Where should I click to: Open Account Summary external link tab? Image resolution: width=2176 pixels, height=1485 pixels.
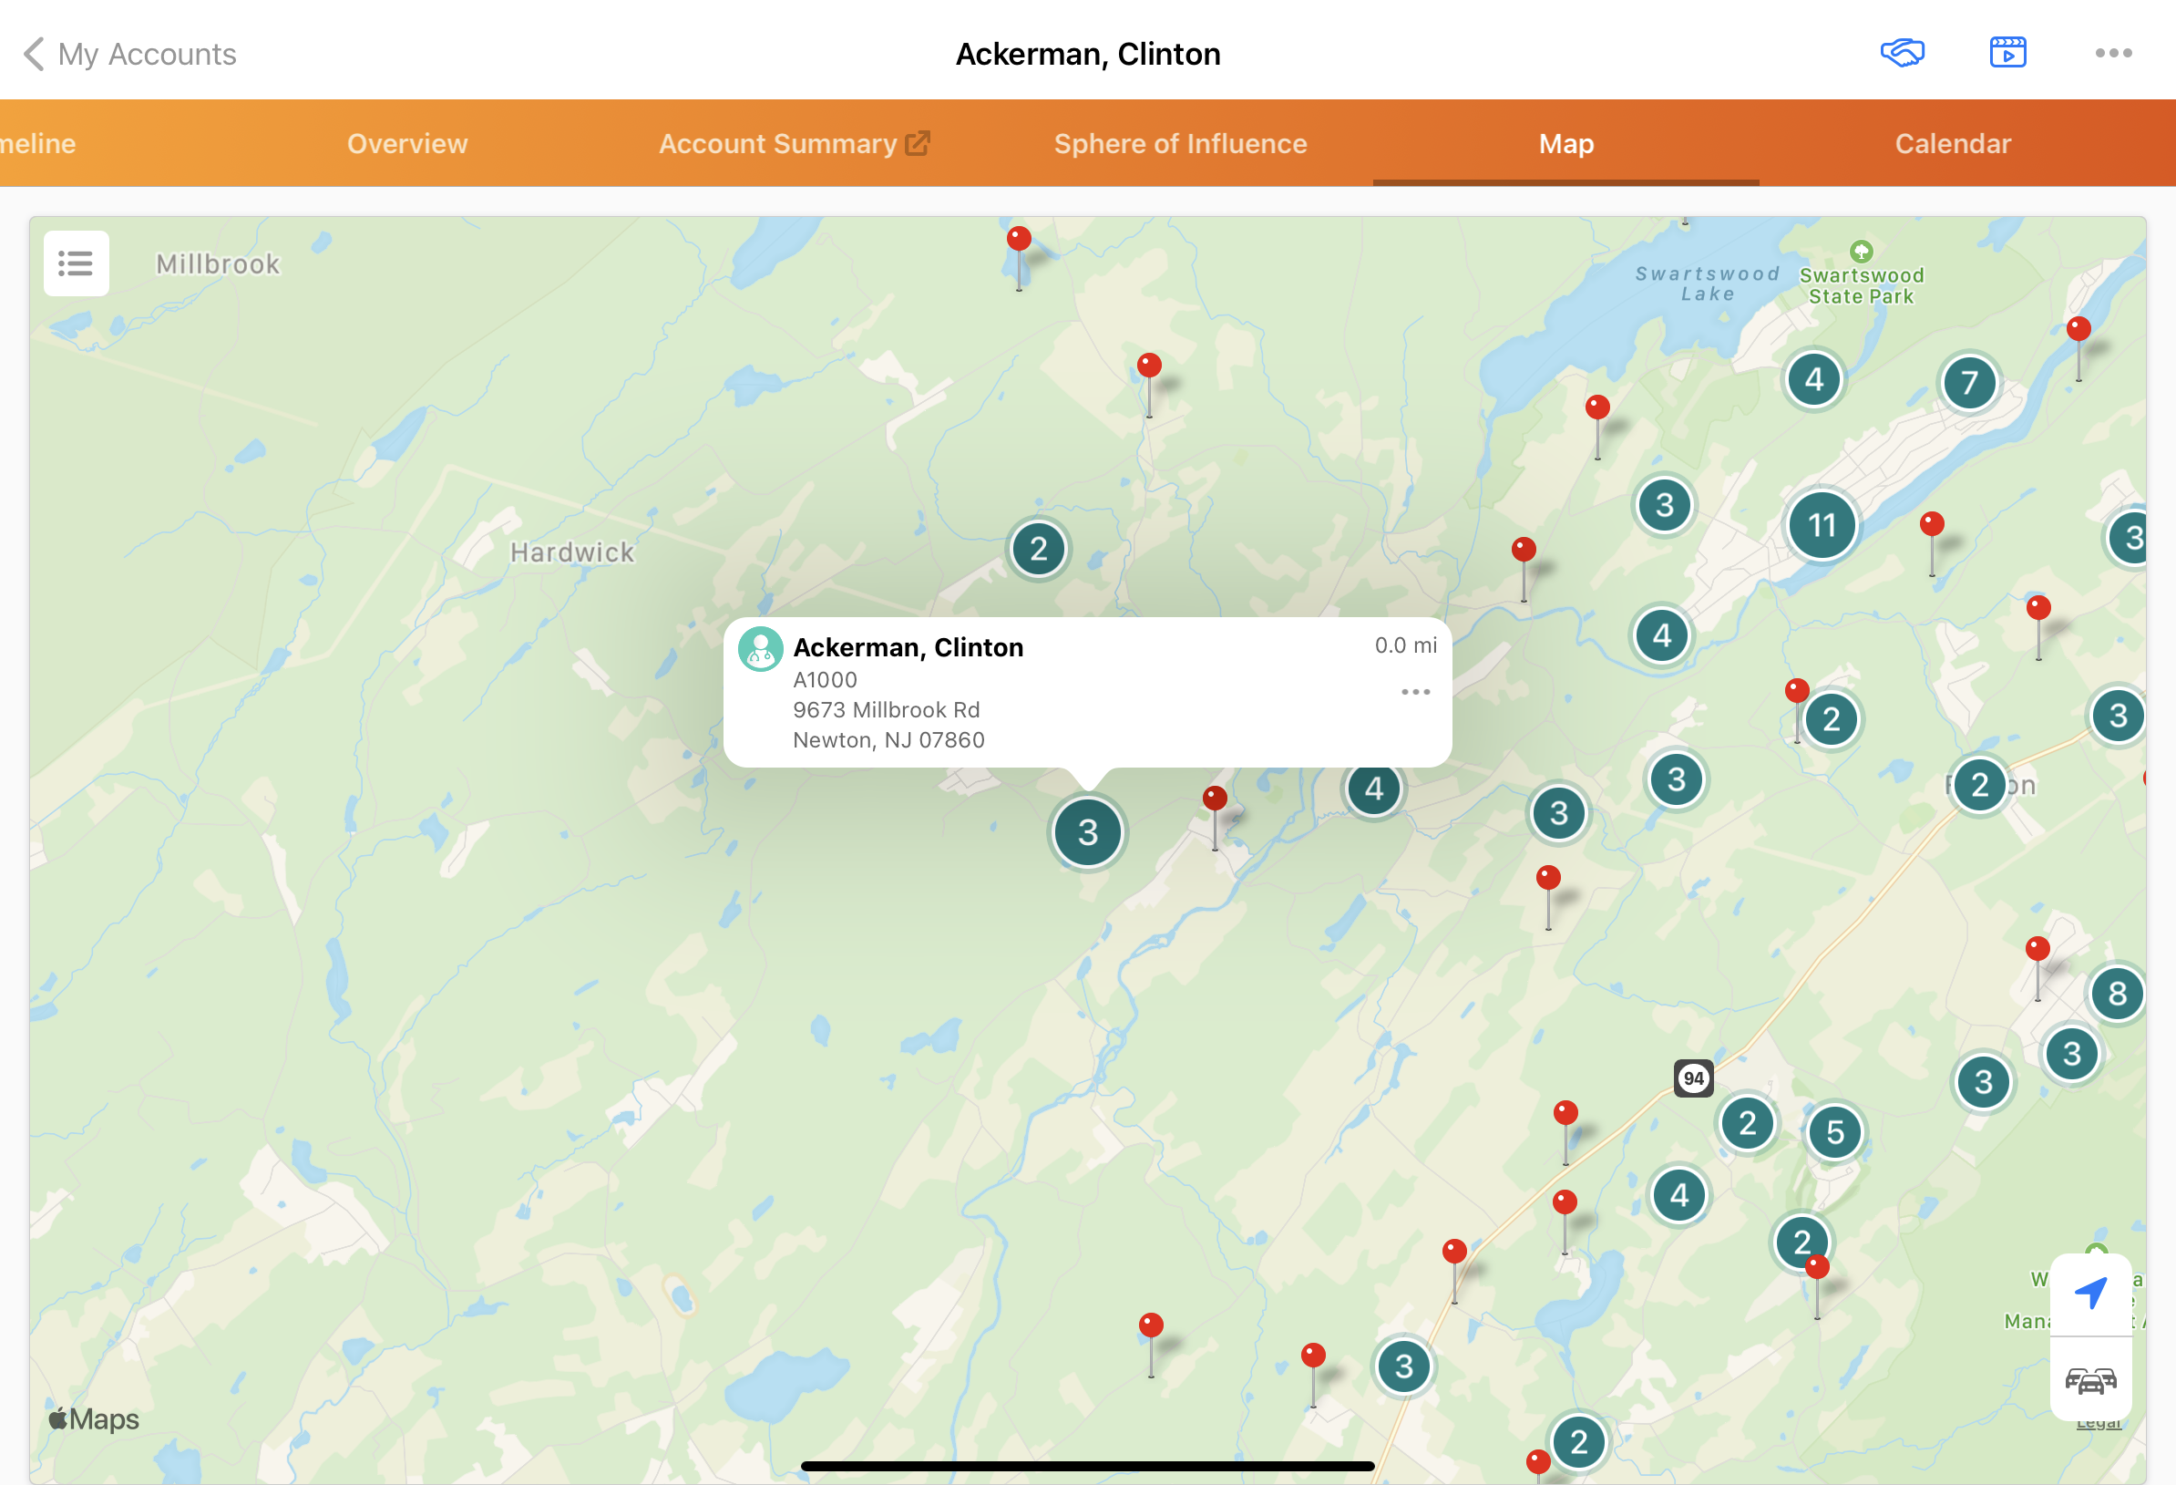pos(793,143)
